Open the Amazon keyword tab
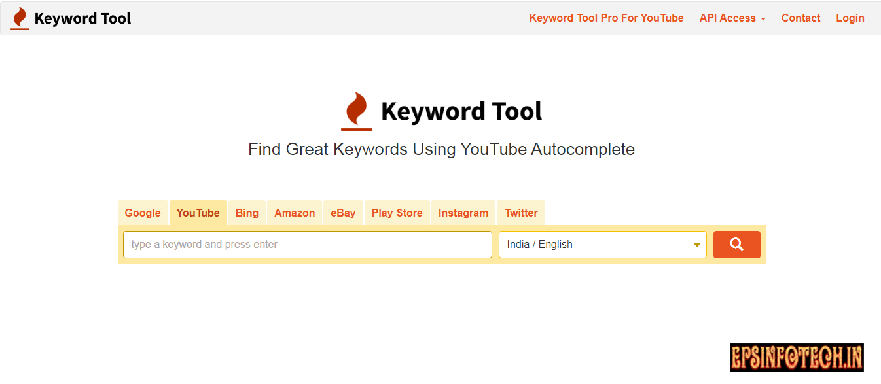 (x=294, y=212)
